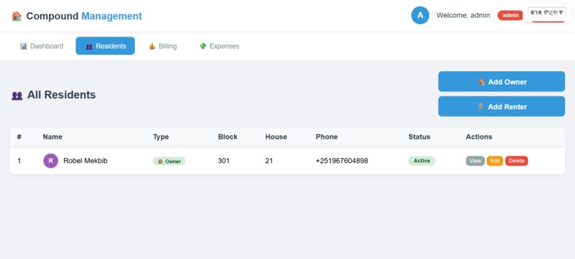
Task: Switch to the Dashboard tab
Action: coord(41,46)
